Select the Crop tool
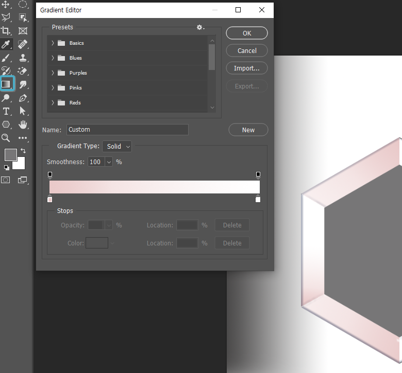Image resolution: width=402 pixels, height=373 pixels. coord(6,31)
